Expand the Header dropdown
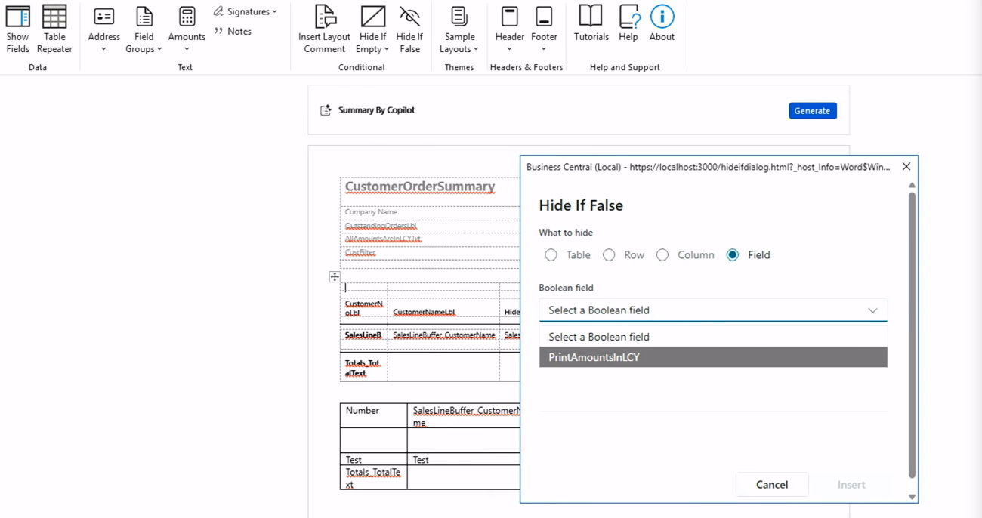This screenshot has width=982, height=518. click(x=510, y=30)
